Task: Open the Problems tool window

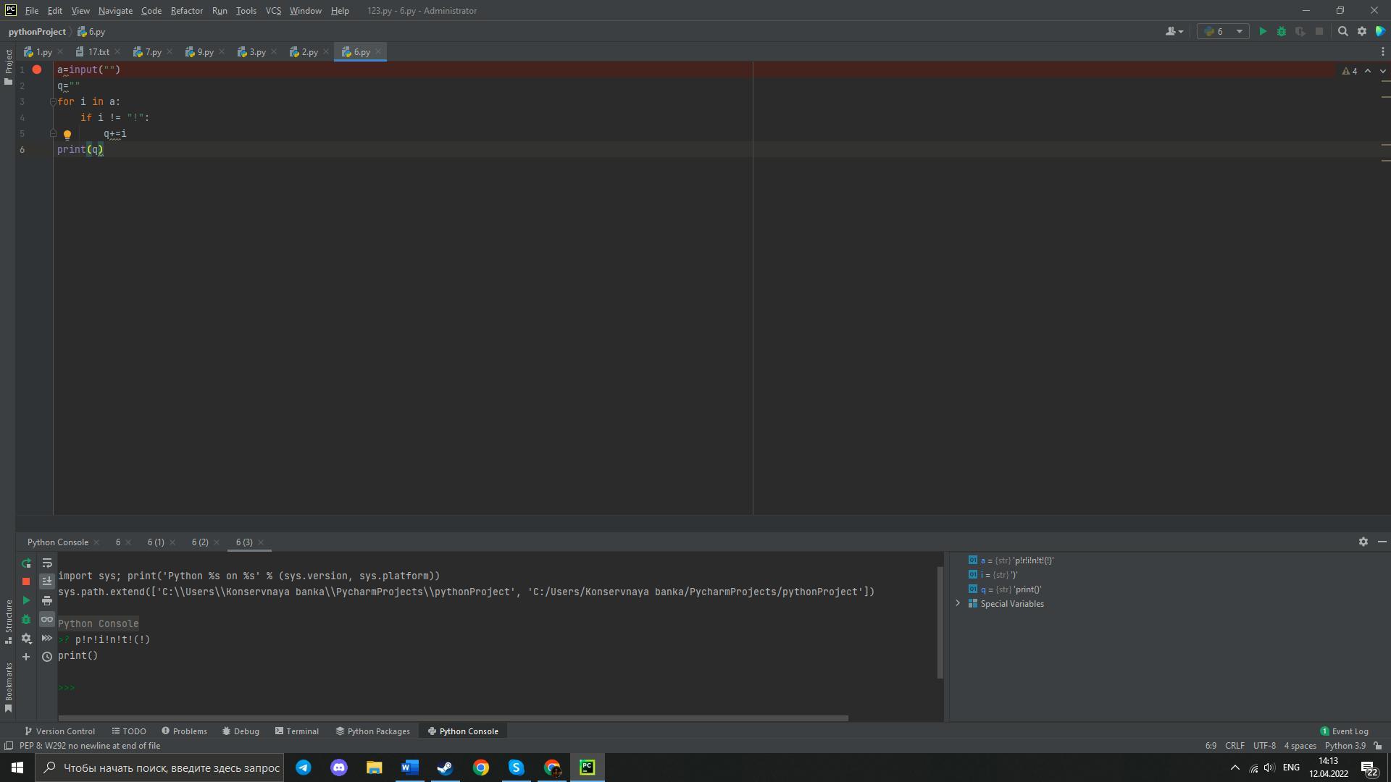Action: tap(184, 731)
